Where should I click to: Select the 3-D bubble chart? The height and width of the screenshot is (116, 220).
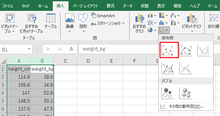click(186, 93)
